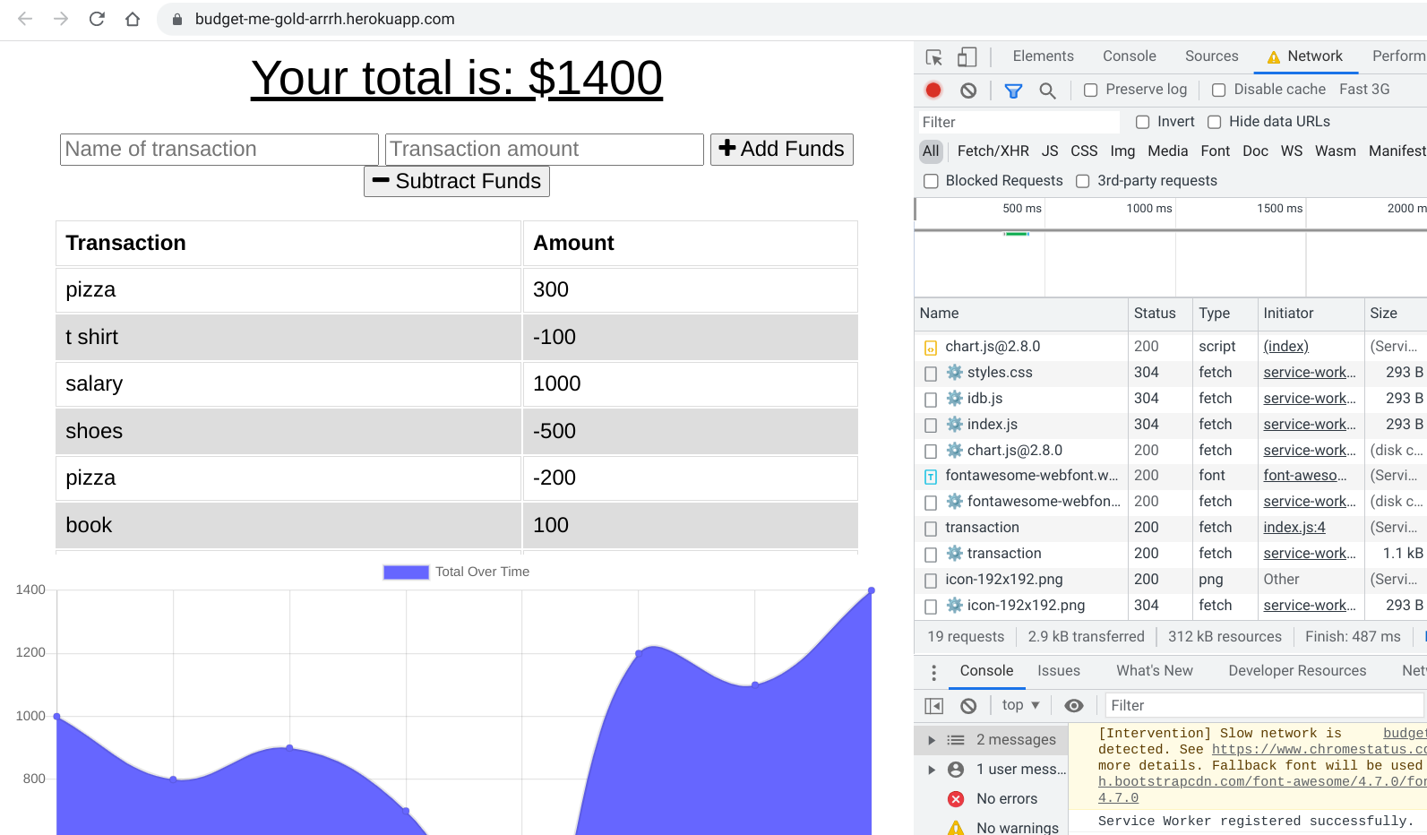
Task: Toggle Total Over Time legend swatch
Action: (406, 572)
